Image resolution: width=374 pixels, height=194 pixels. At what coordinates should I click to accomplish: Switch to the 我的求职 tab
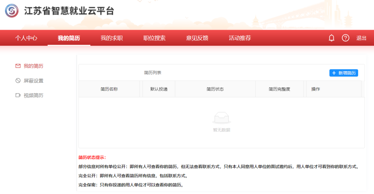(x=112, y=38)
